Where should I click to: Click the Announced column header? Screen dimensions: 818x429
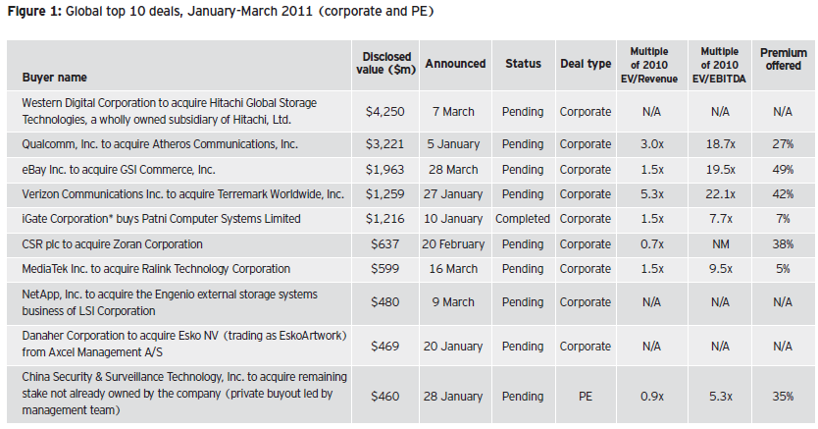[x=455, y=64]
